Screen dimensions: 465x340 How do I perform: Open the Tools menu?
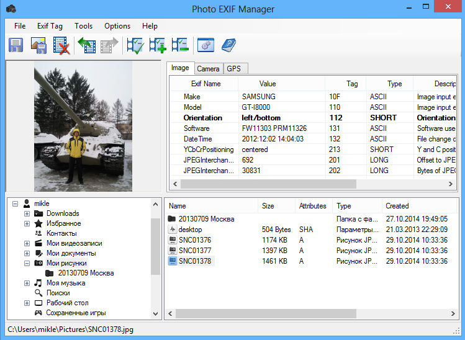coord(83,26)
